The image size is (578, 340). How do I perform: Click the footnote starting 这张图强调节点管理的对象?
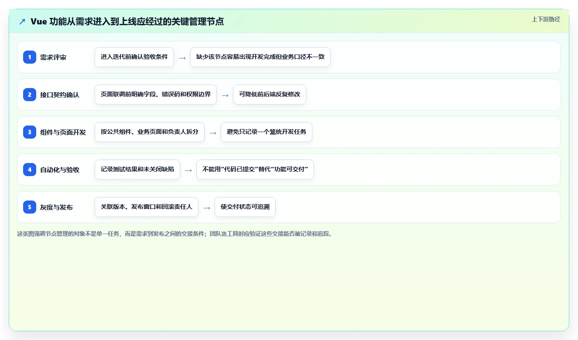tap(174, 234)
